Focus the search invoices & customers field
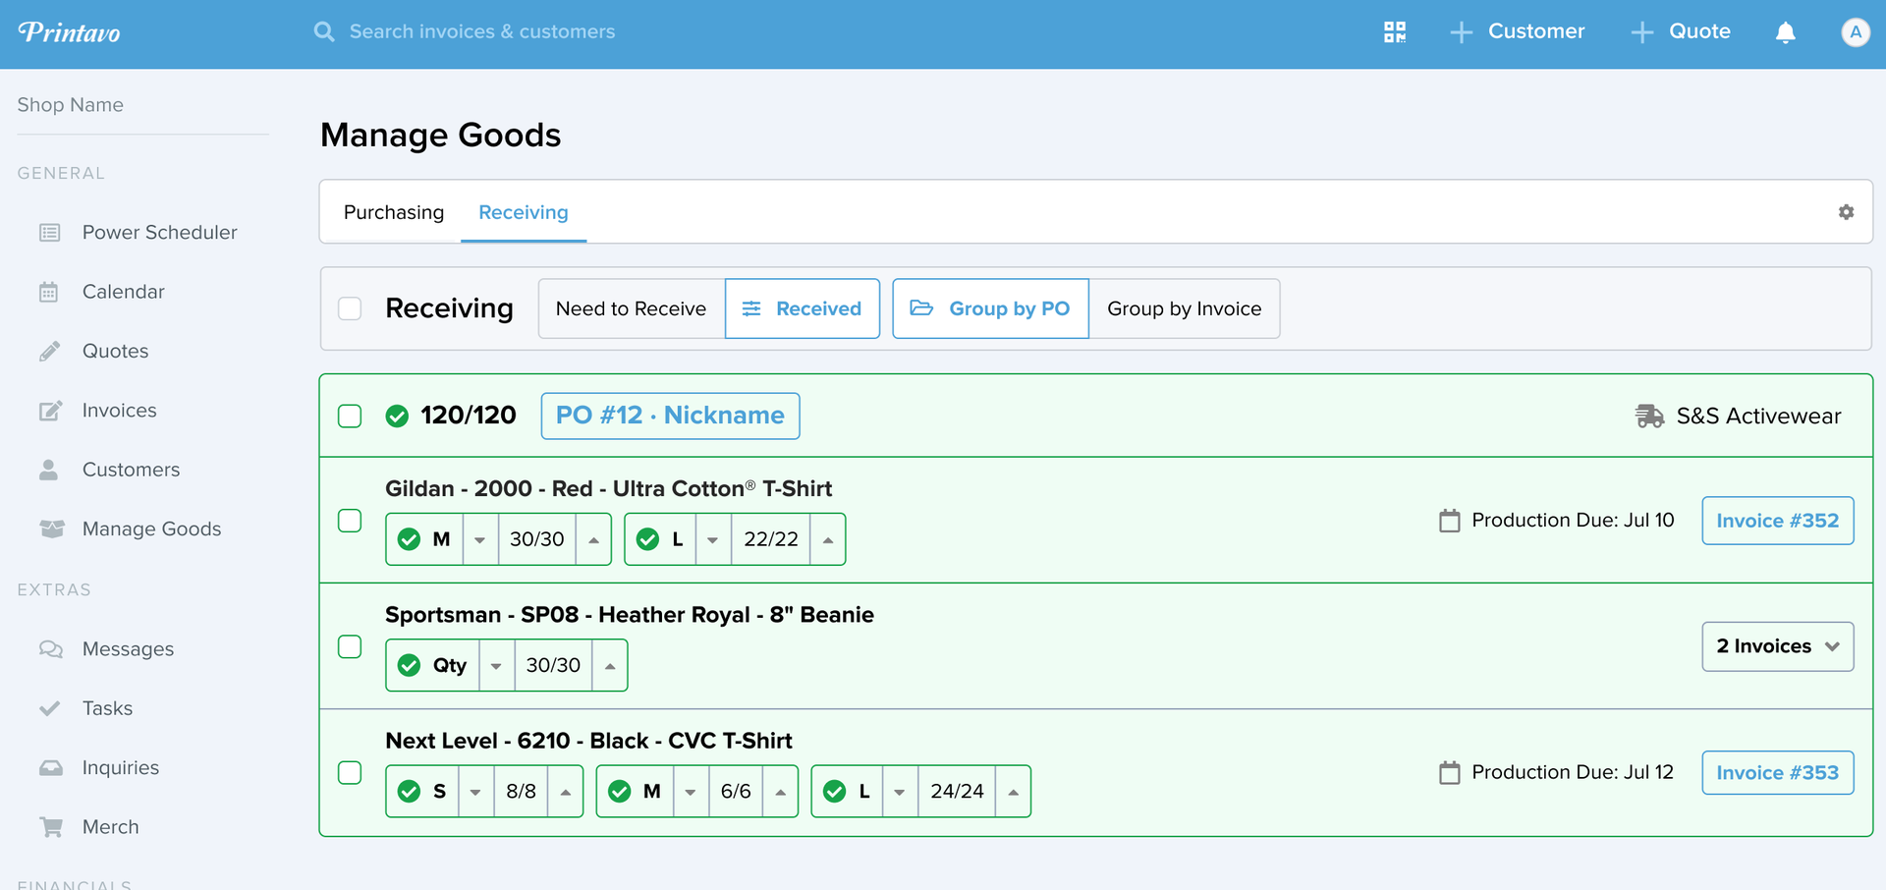Screen dimensions: 1886x890 tap(482, 31)
